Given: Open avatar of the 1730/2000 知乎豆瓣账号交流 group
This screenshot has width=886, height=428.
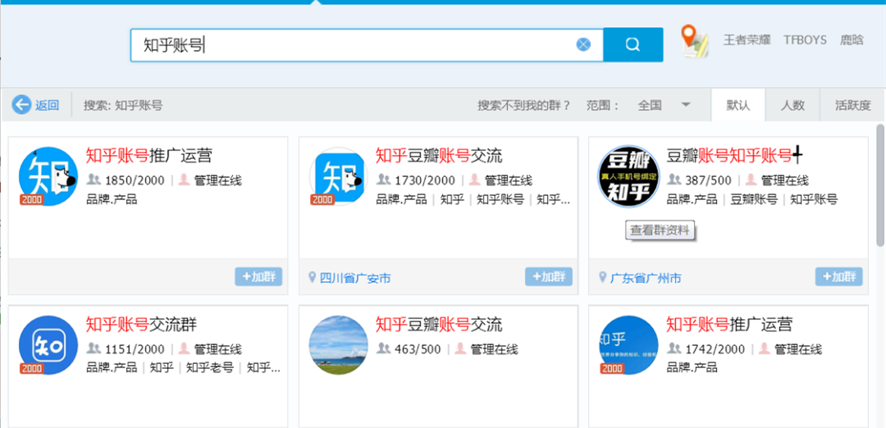Looking at the screenshot, I should pyautogui.click(x=339, y=176).
